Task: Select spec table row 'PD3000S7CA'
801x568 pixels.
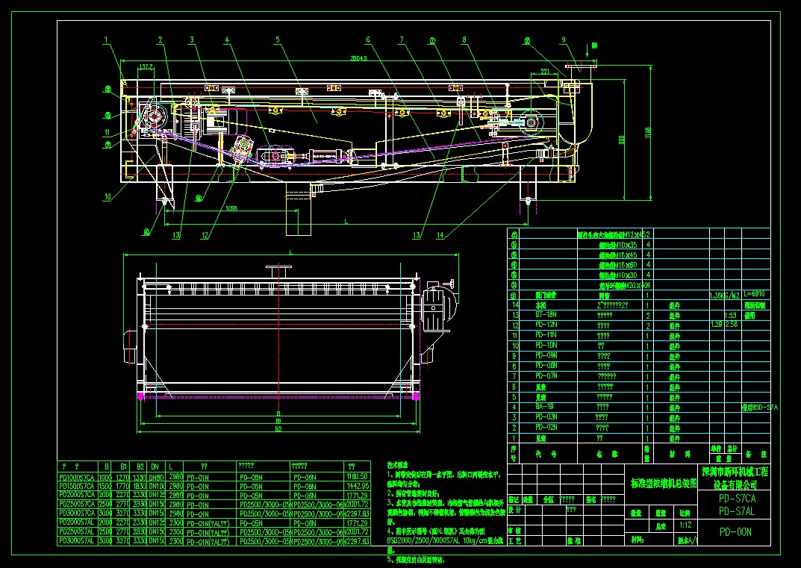Action: coord(214,514)
